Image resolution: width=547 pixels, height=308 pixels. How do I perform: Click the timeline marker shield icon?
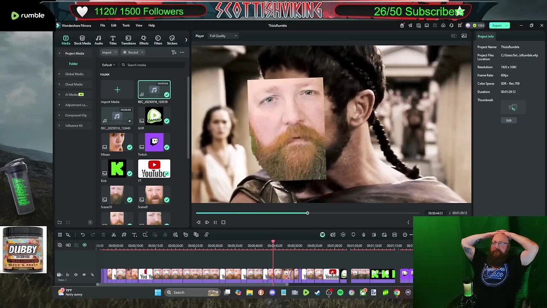(x=353, y=235)
